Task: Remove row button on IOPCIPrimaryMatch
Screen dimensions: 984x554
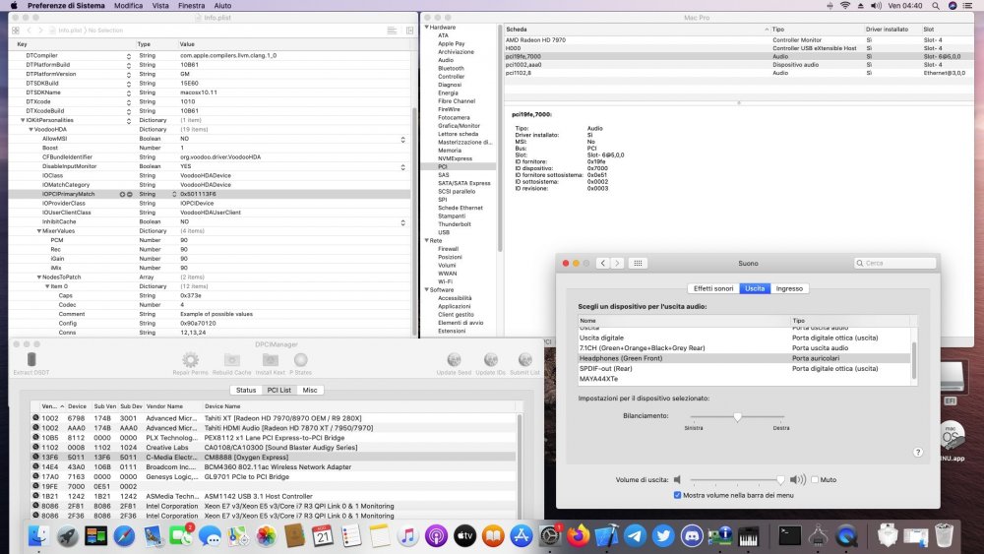Action: 130,195
